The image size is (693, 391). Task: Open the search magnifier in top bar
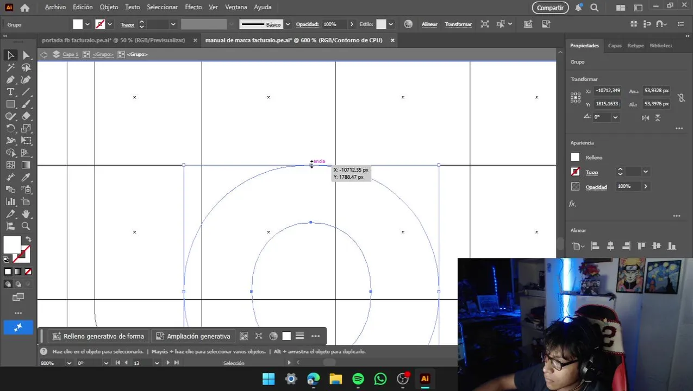click(595, 8)
